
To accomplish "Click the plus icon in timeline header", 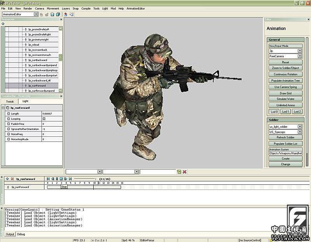I will [x=7, y=179].
